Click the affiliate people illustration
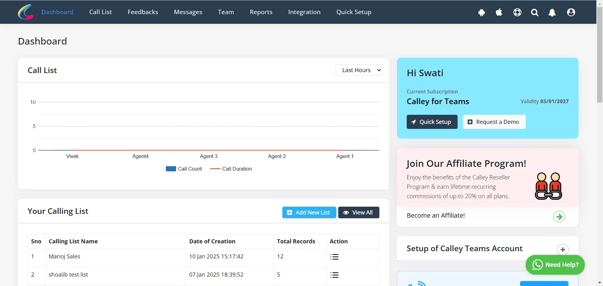 click(548, 186)
